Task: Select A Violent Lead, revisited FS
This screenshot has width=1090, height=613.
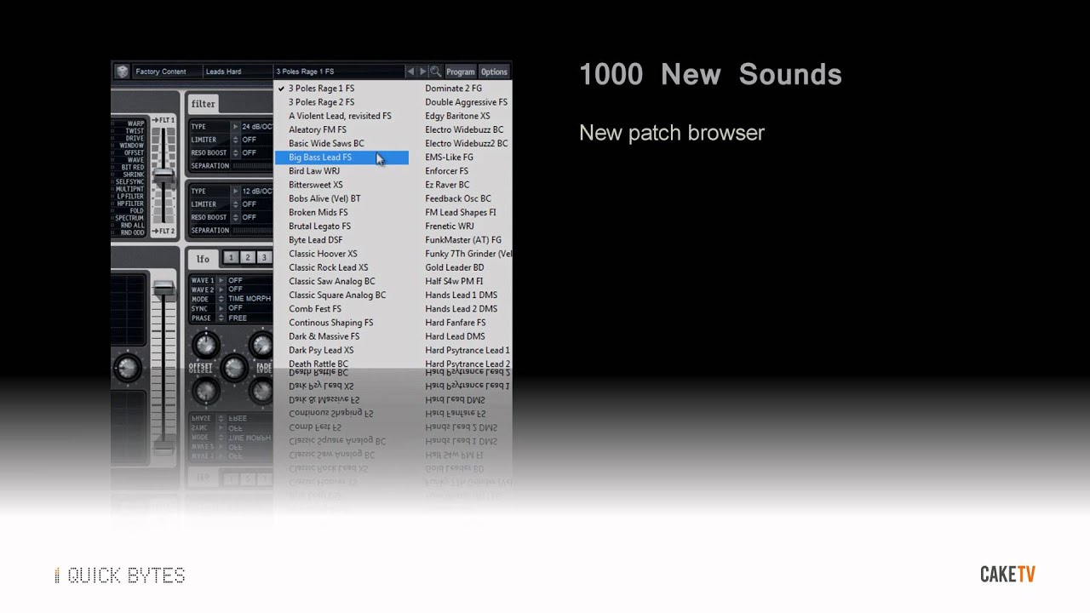Action: pyautogui.click(x=341, y=116)
